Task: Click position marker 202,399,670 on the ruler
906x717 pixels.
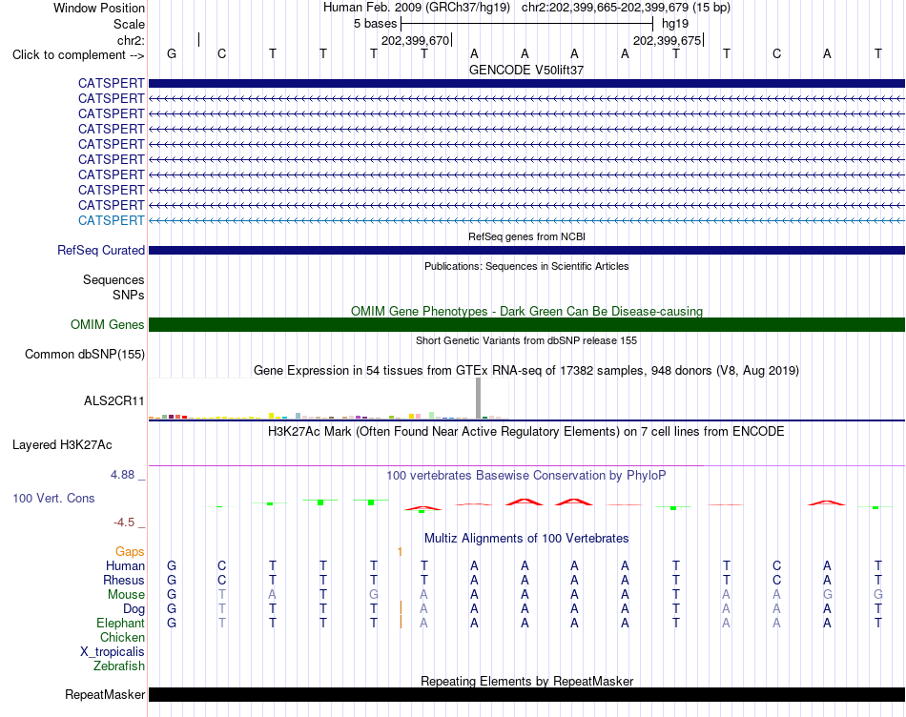Action: click(415, 40)
